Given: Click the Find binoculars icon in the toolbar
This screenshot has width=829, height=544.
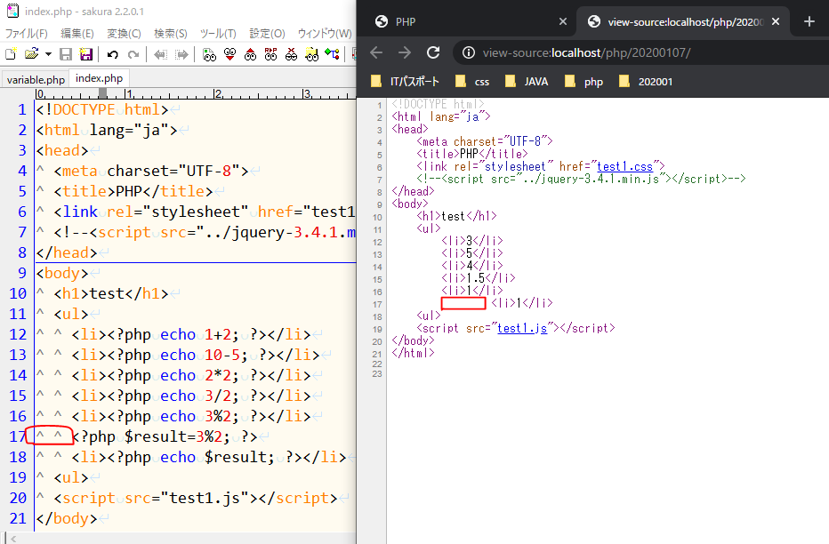Looking at the screenshot, I should click(209, 55).
